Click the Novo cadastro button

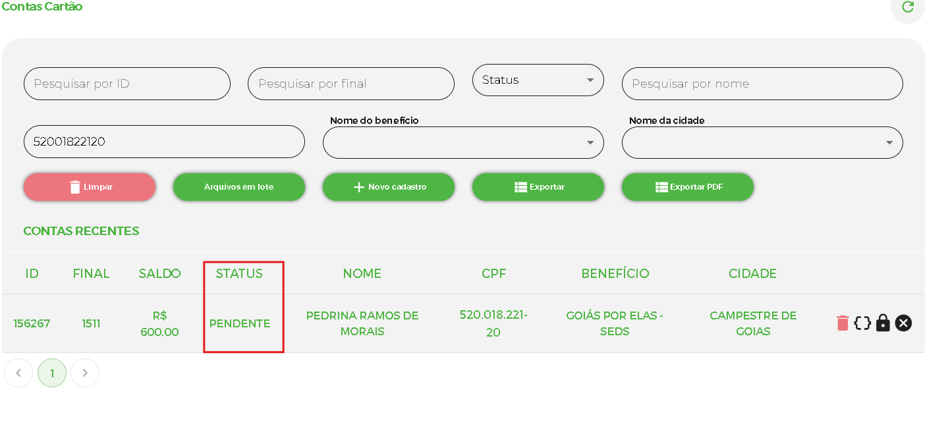pos(389,187)
